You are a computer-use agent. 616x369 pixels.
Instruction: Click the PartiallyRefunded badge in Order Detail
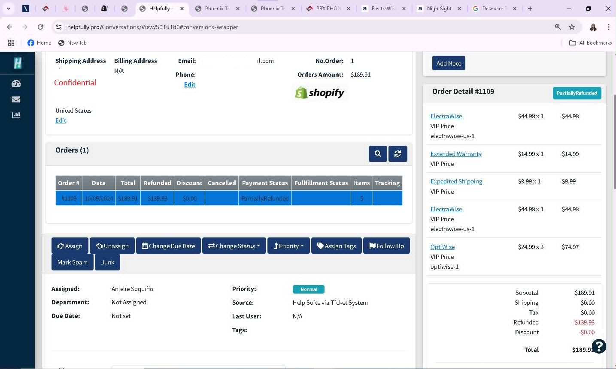pyautogui.click(x=577, y=93)
